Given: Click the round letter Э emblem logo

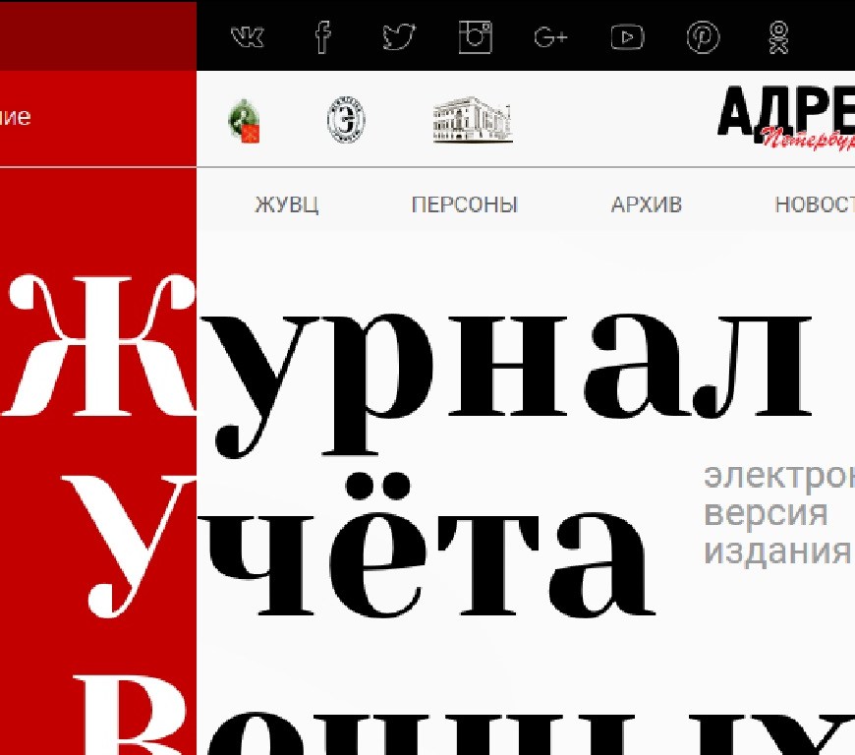Looking at the screenshot, I should point(347,121).
